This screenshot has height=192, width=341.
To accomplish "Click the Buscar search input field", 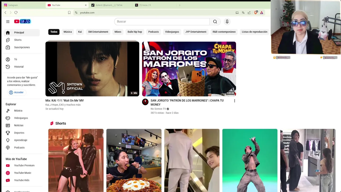I will 162,22.
